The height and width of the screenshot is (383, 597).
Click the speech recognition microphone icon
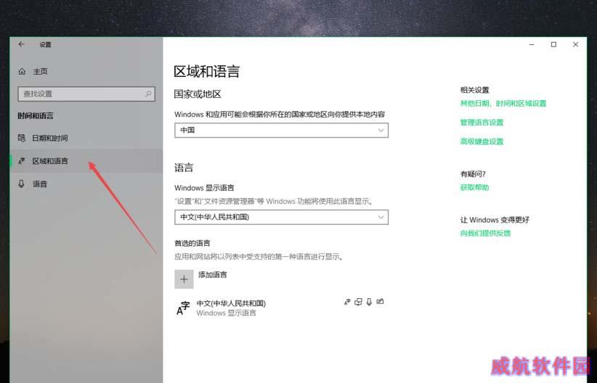point(369,302)
